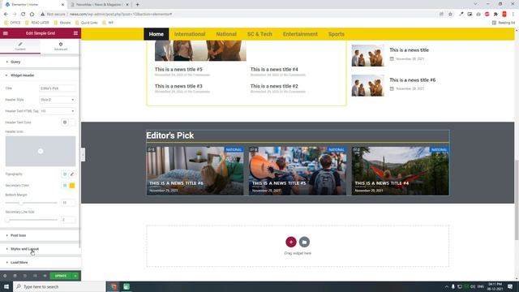Open the Secondary Color global globe icon
The width and height of the screenshot is (519, 292).
[65, 186]
